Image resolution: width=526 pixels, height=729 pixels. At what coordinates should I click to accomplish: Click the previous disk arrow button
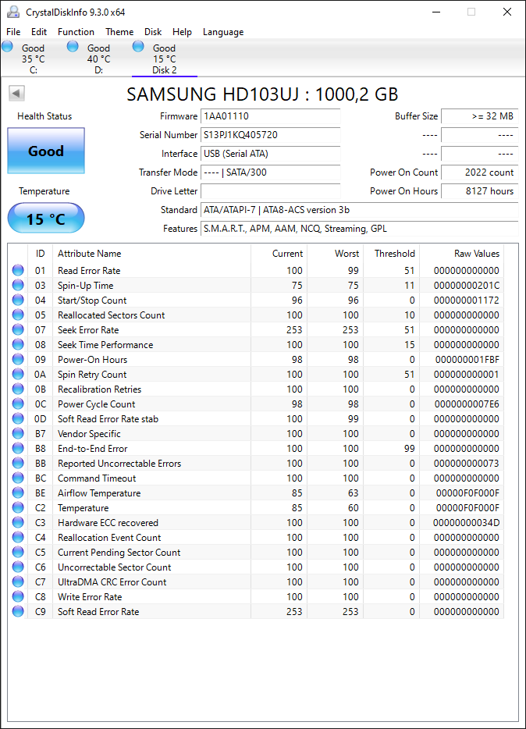pyautogui.click(x=16, y=94)
